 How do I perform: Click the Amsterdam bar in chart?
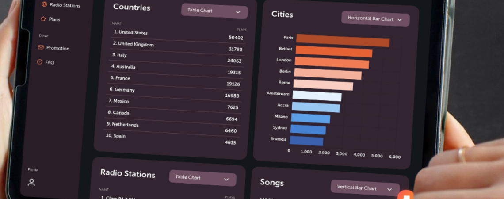[x=317, y=96]
